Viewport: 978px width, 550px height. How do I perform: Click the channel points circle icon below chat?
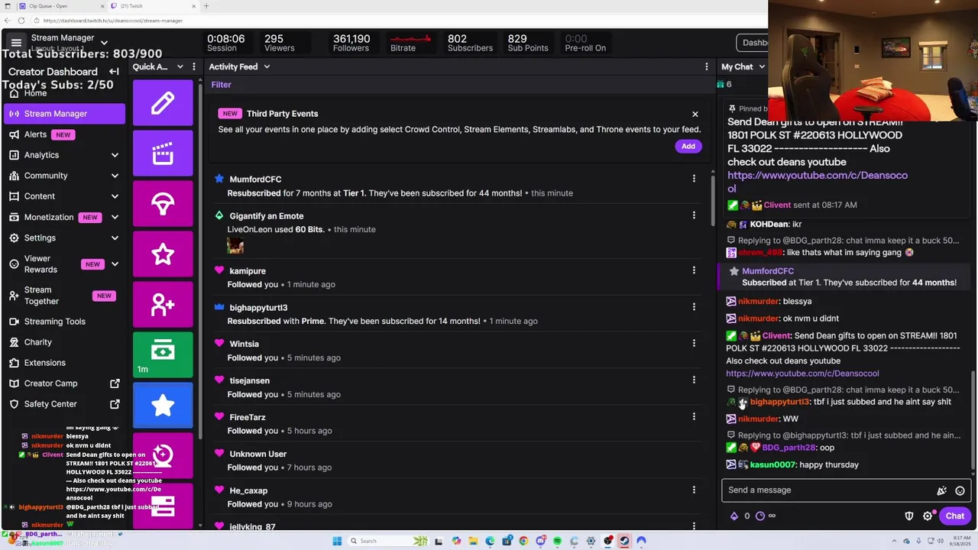(x=760, y=516)
